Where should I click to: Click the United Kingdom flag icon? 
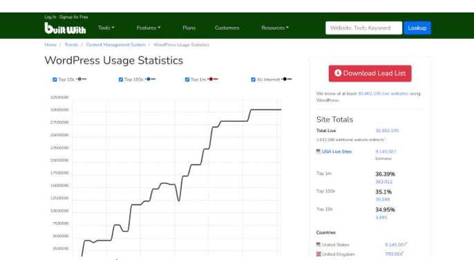(319, 254)
